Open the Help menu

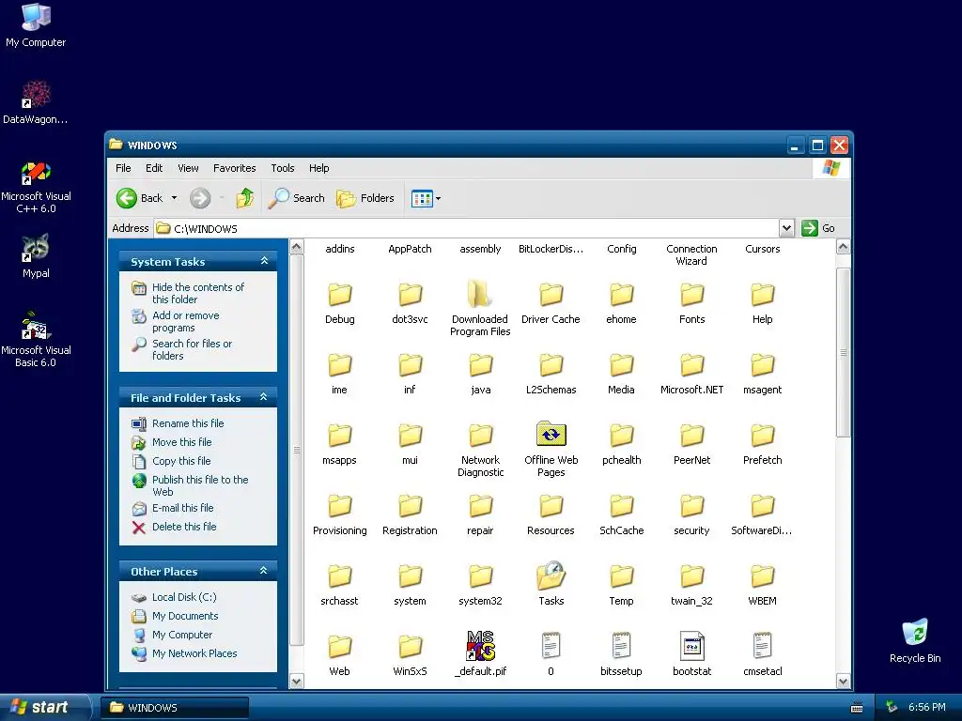(318, 168)
